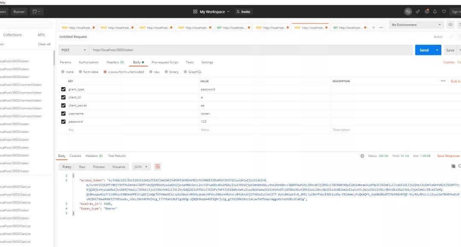461x247 pixels.
Task: Open the three-dot tab options menu
Action: 381,28
